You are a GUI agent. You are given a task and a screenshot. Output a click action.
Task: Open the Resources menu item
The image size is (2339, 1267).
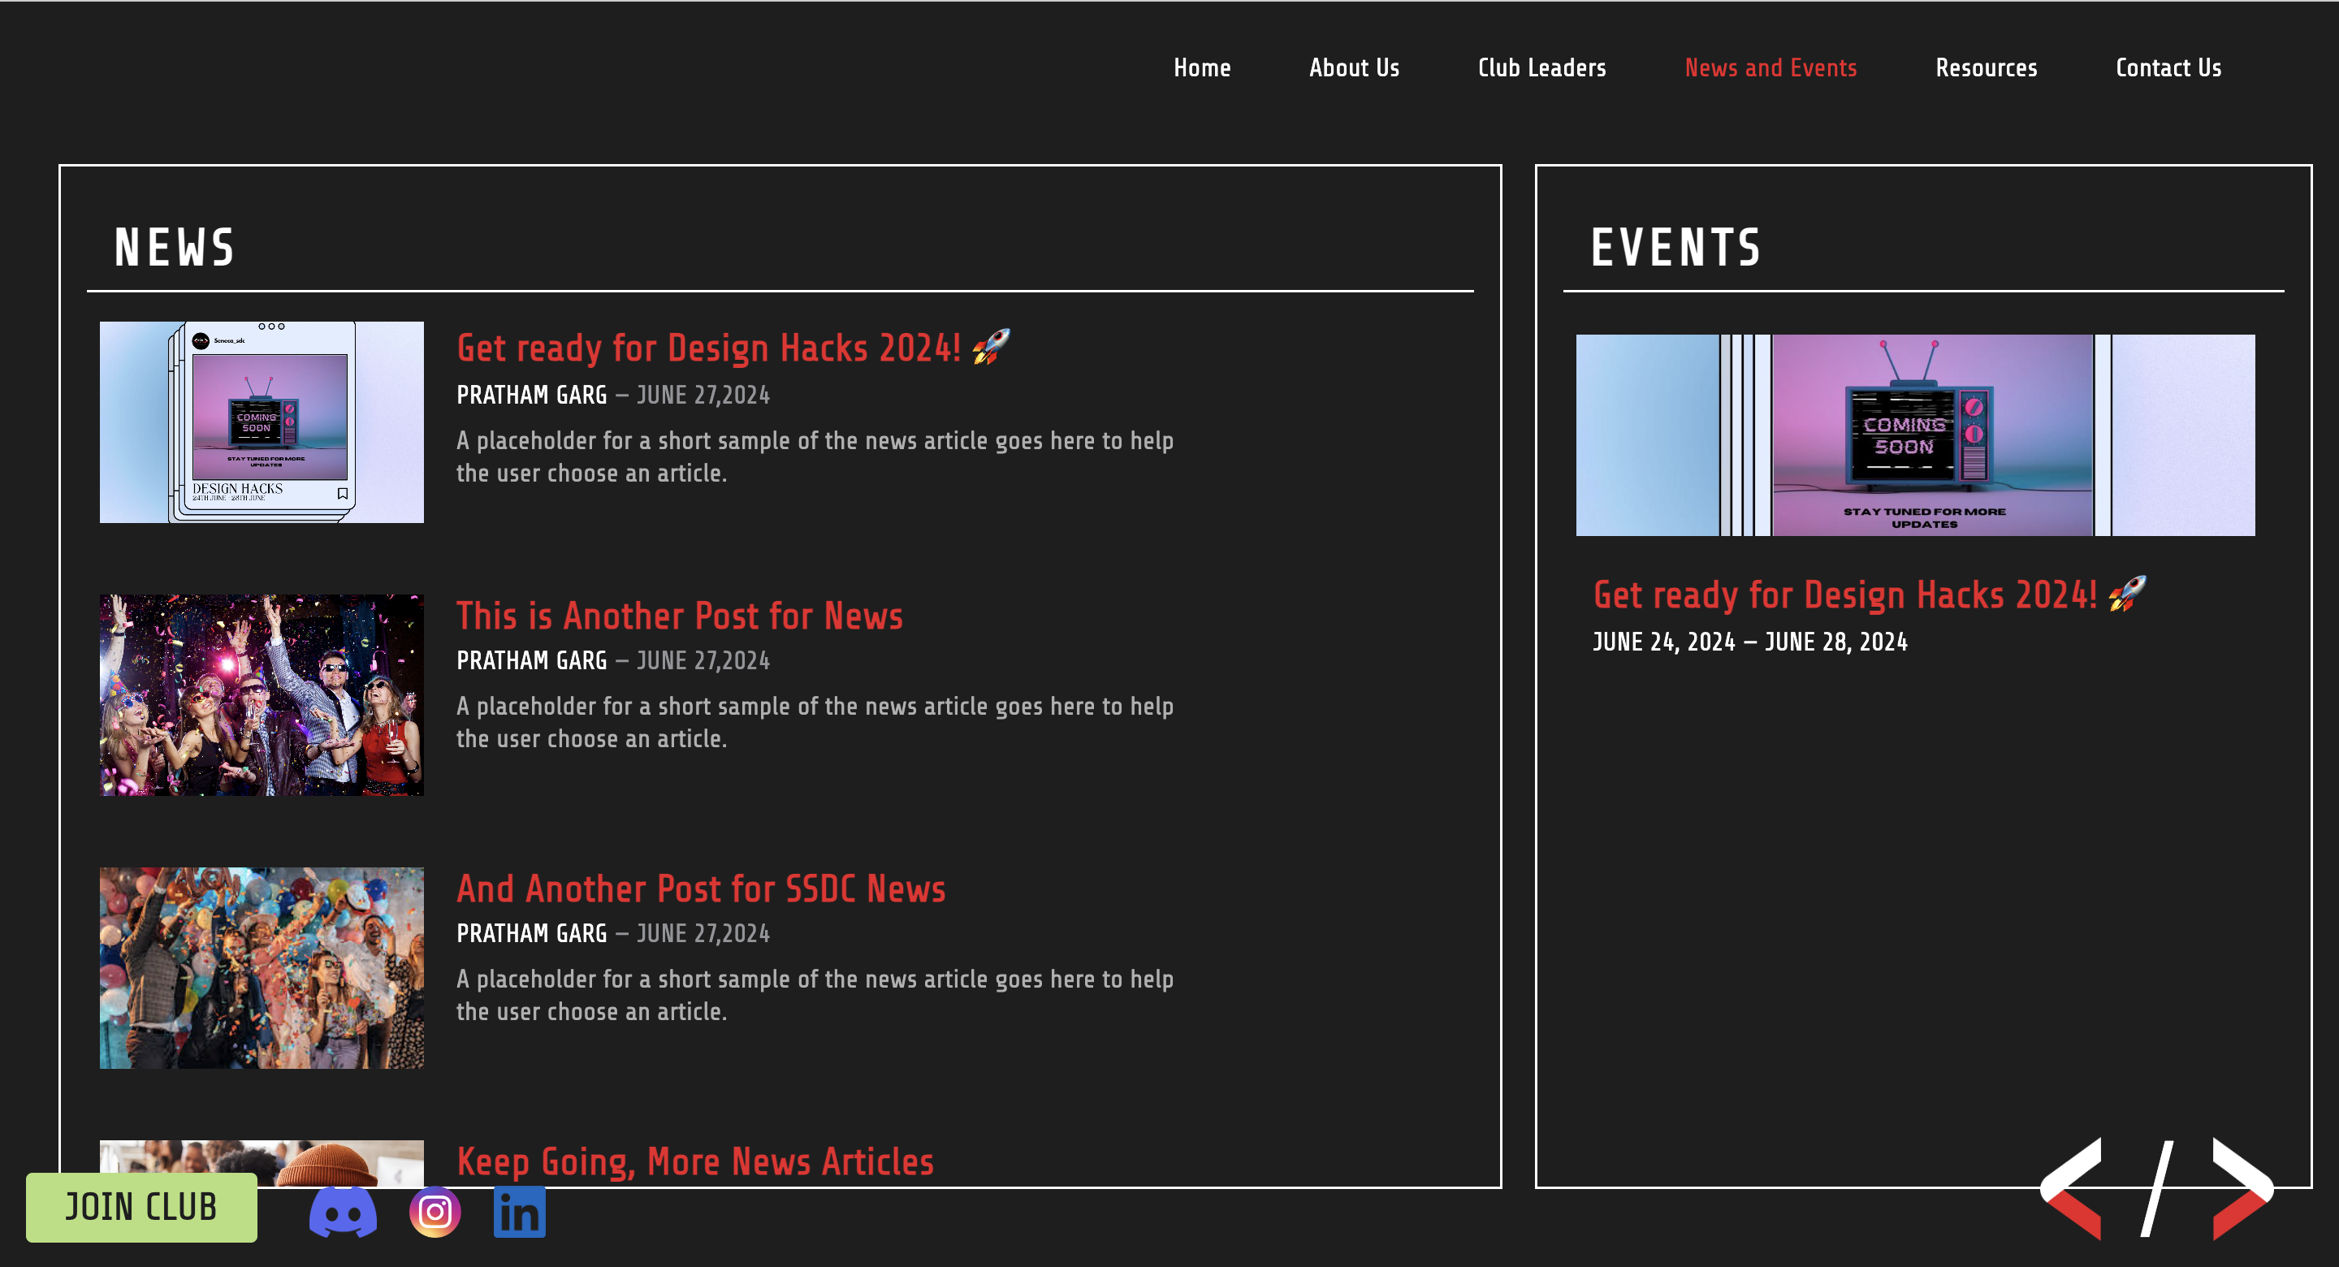[x=1986, y=68]
